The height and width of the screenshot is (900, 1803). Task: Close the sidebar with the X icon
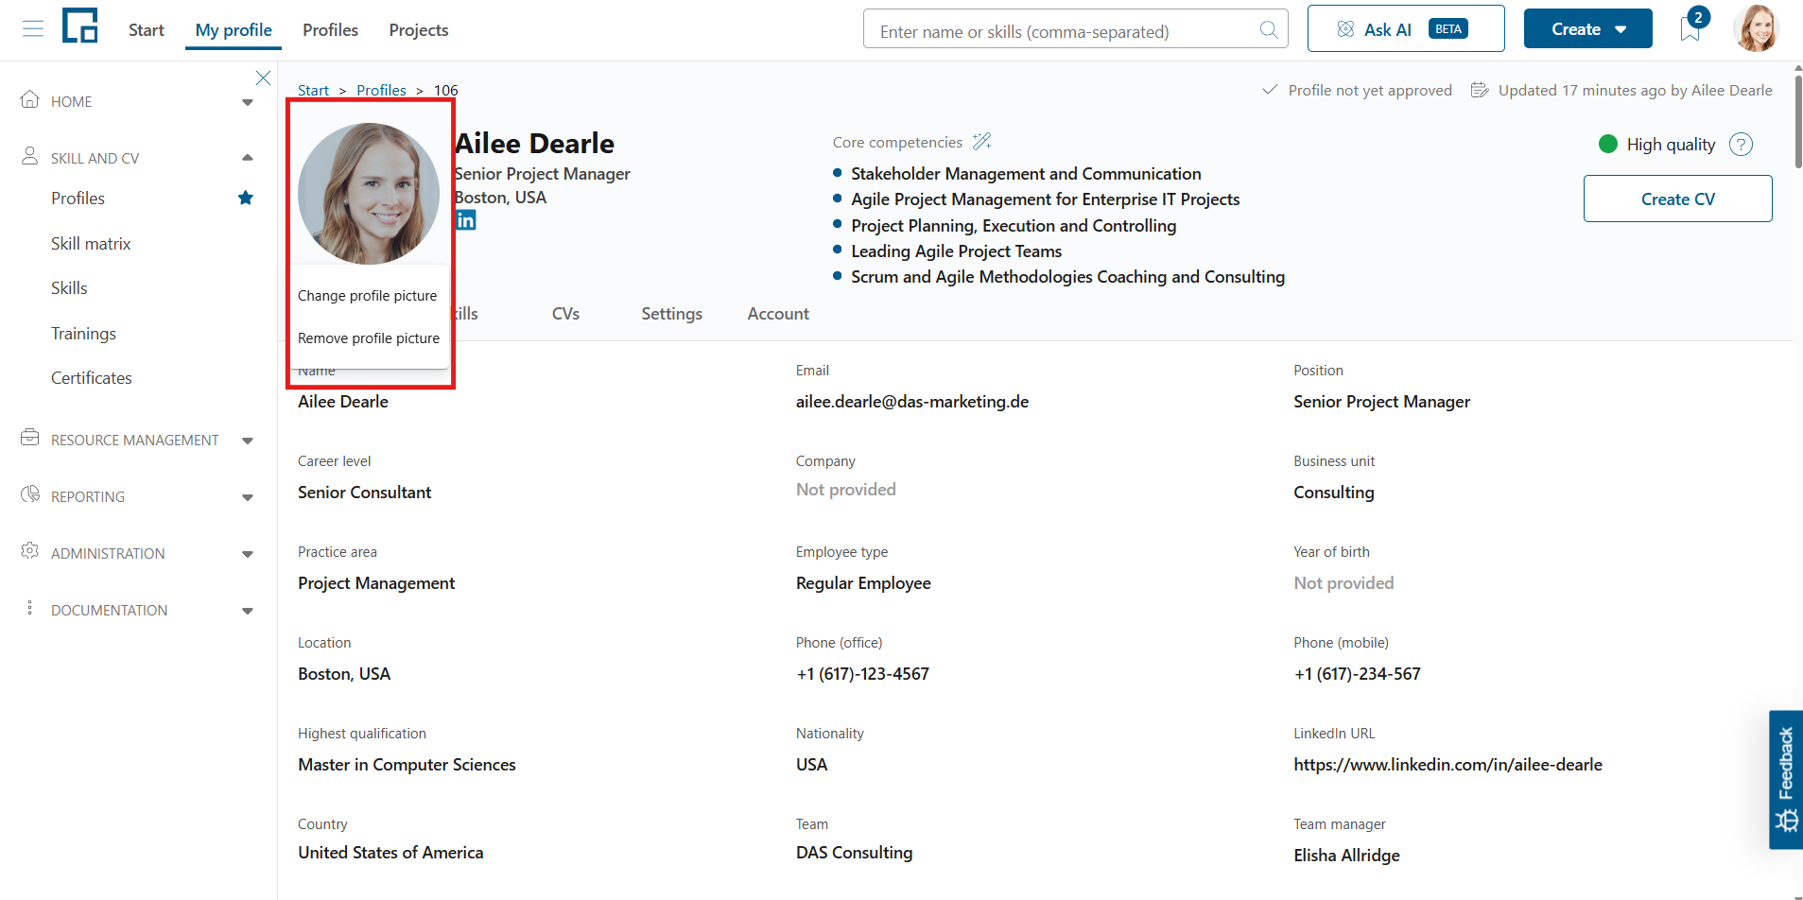pos(263,78)
